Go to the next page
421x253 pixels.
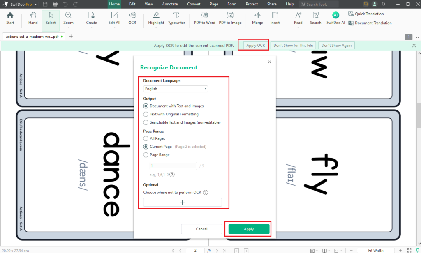coord(217,251)
